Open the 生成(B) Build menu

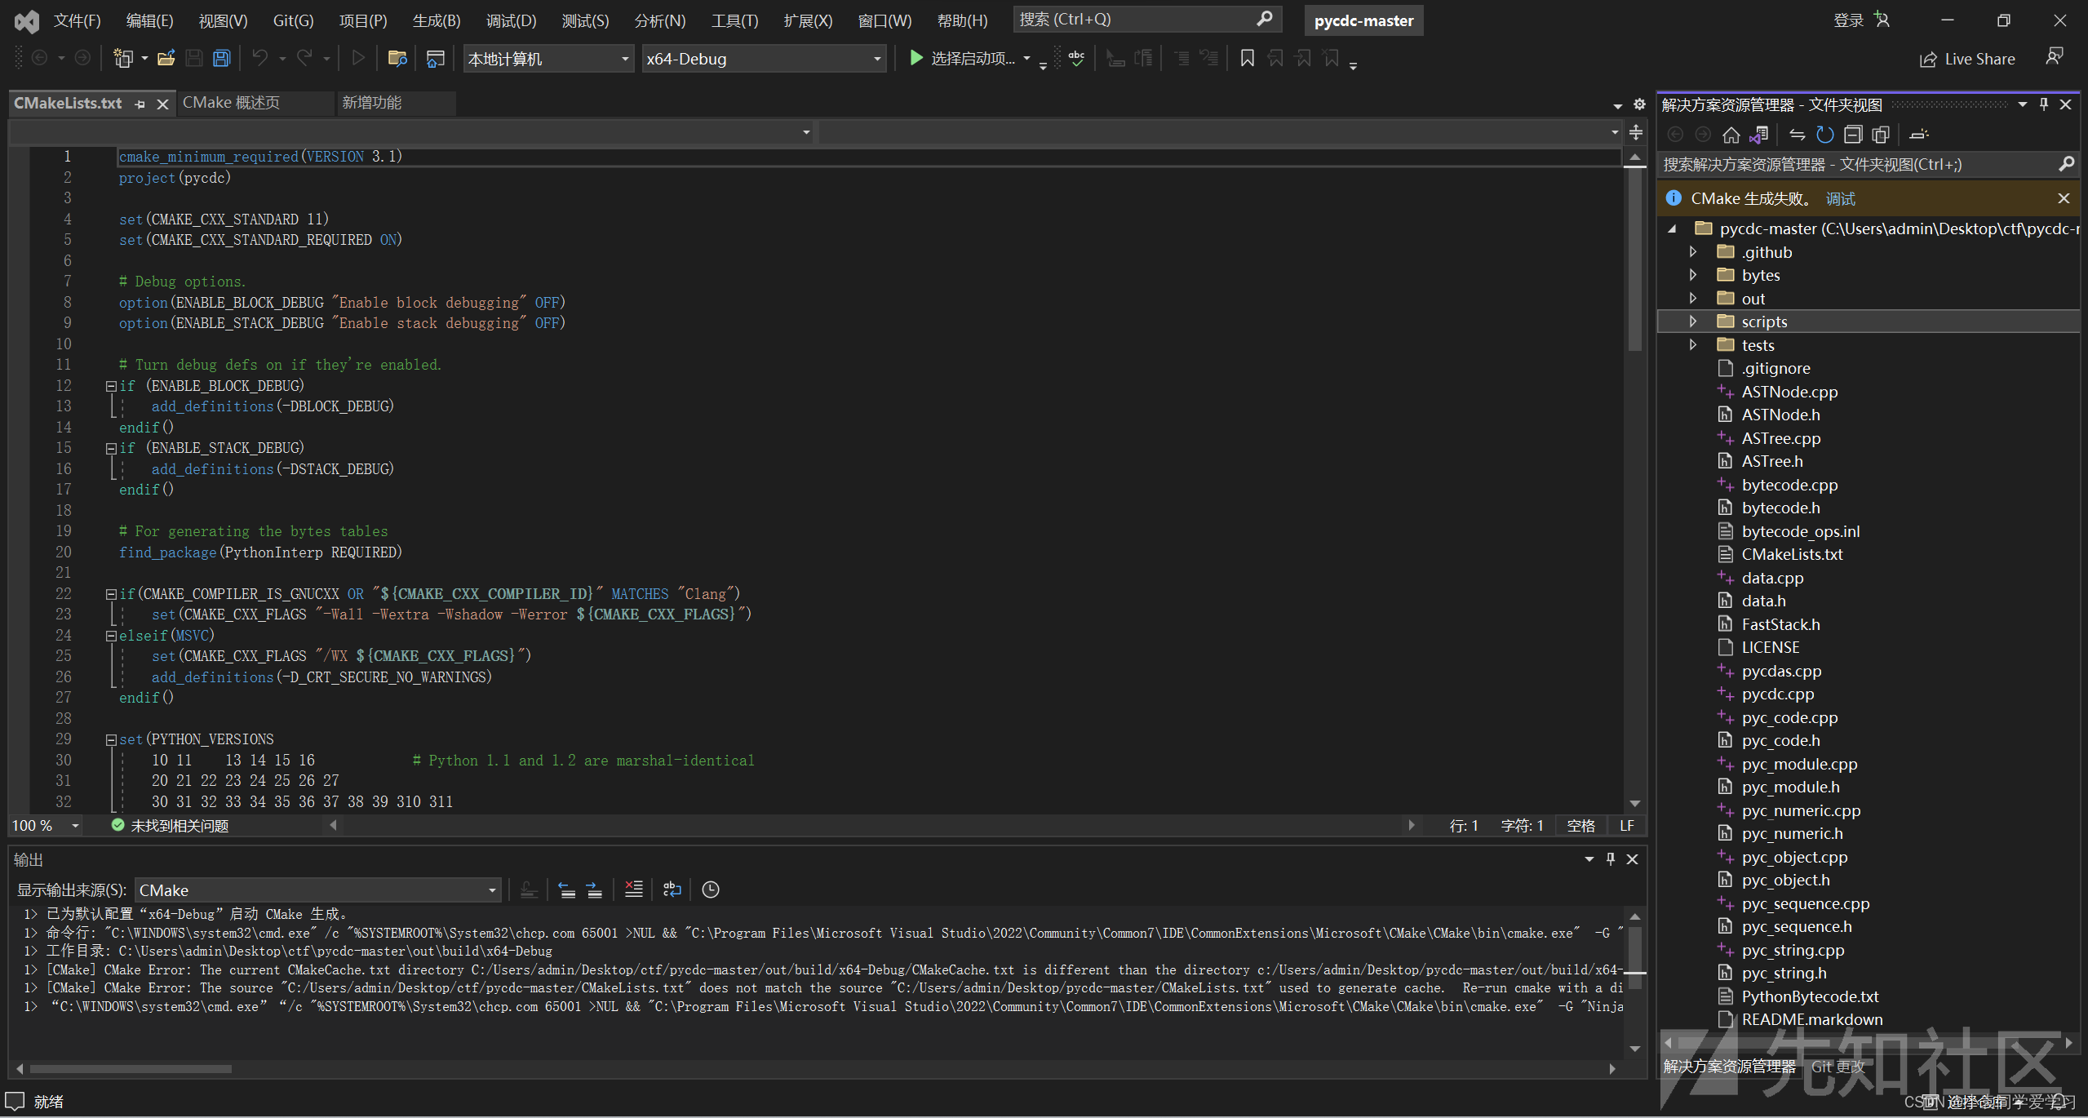pos(436,20)
